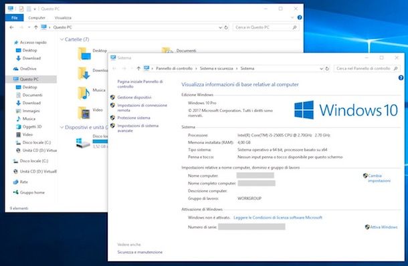
Task: Open Sicurezza e manutenzione link
Action: [140, 252]
